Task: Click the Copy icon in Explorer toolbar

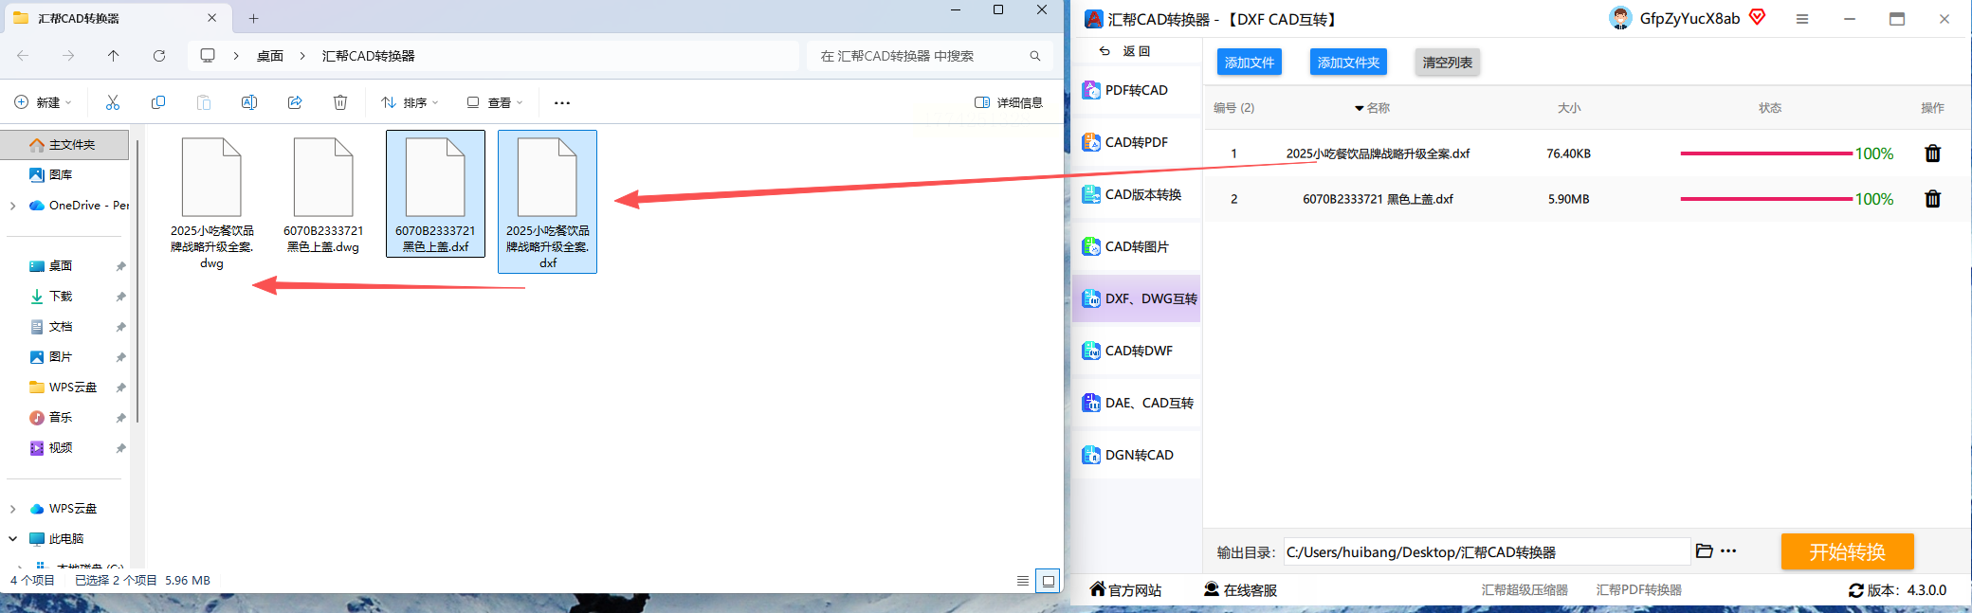Action: [158, 102]
